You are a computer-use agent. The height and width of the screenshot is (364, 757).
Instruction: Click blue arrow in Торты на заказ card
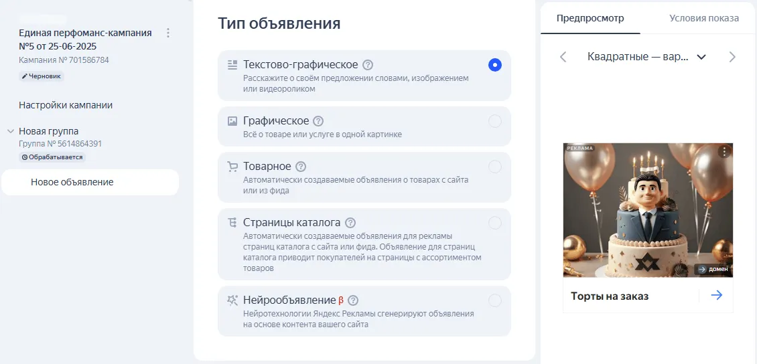[717, 295]
